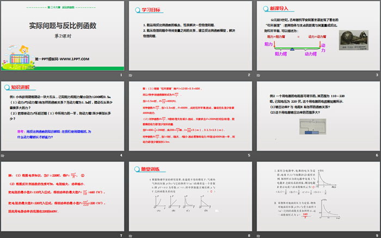Viewport: 381px width, 238px height.
Task: Click the lever photo on slide 3
Action: point(355,43)
